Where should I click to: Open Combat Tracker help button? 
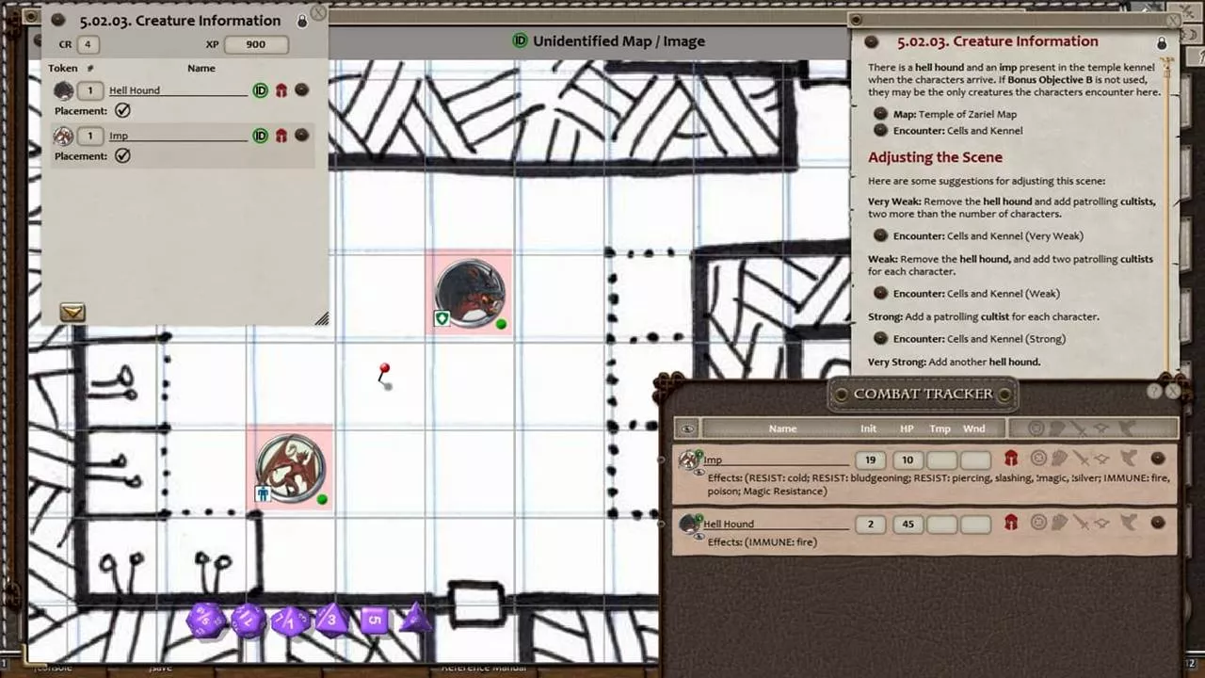(1155, 391)
